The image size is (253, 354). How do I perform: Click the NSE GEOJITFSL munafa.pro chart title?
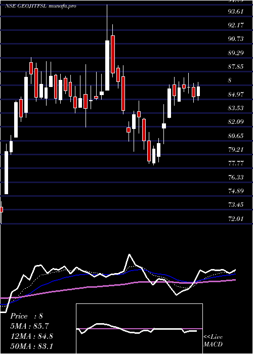click(40, 6)
